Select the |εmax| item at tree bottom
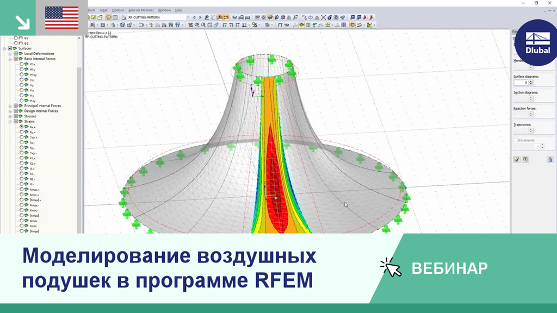Screen dimensions: 557x313 tap(34, 231)
